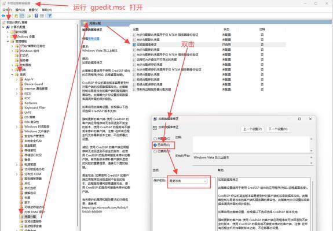
Task: Click the blue back arrow toolbar icon
Action: tap(3, 16)
